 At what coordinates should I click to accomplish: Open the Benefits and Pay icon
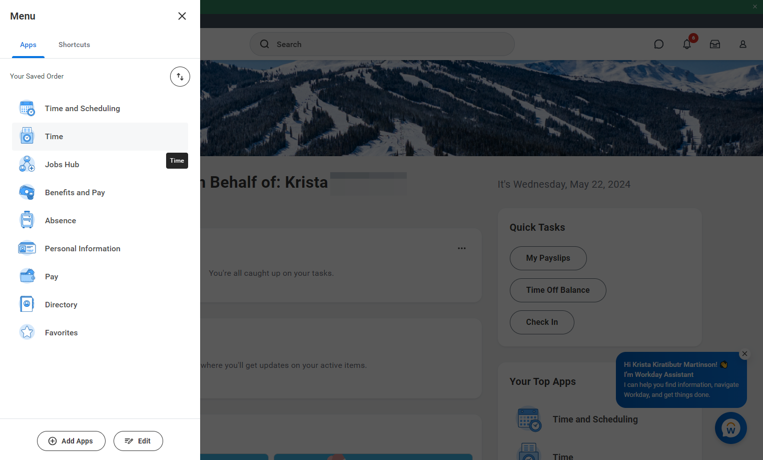click(27, 192)
